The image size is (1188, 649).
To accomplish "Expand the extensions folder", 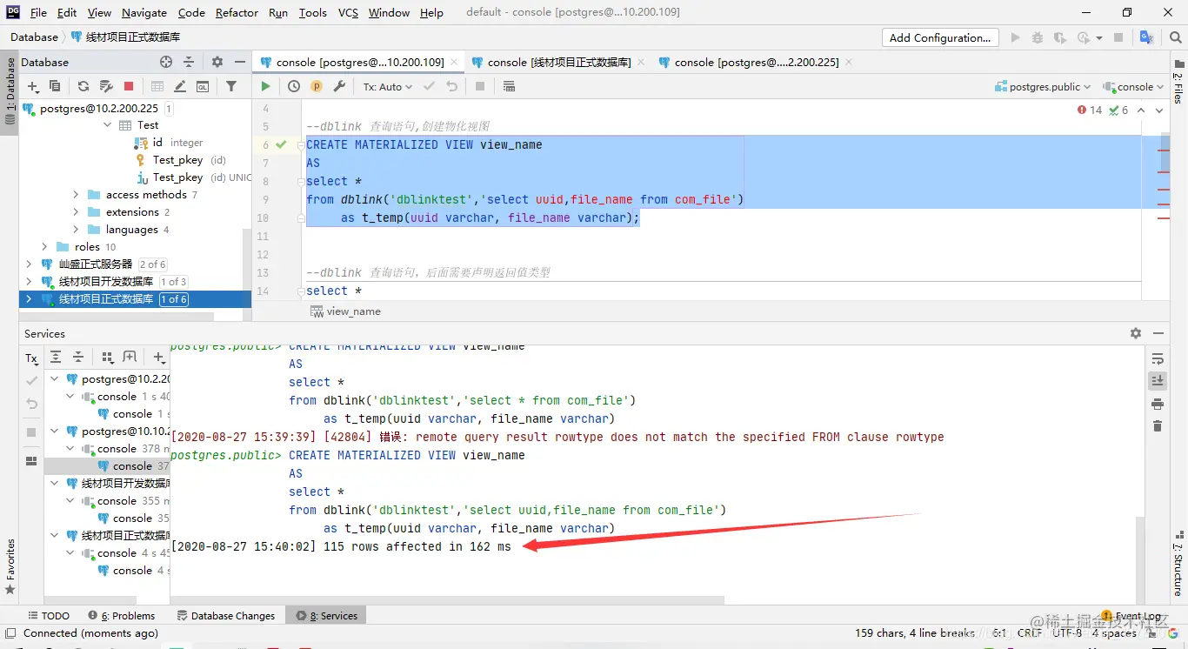I will coord(76,212).
